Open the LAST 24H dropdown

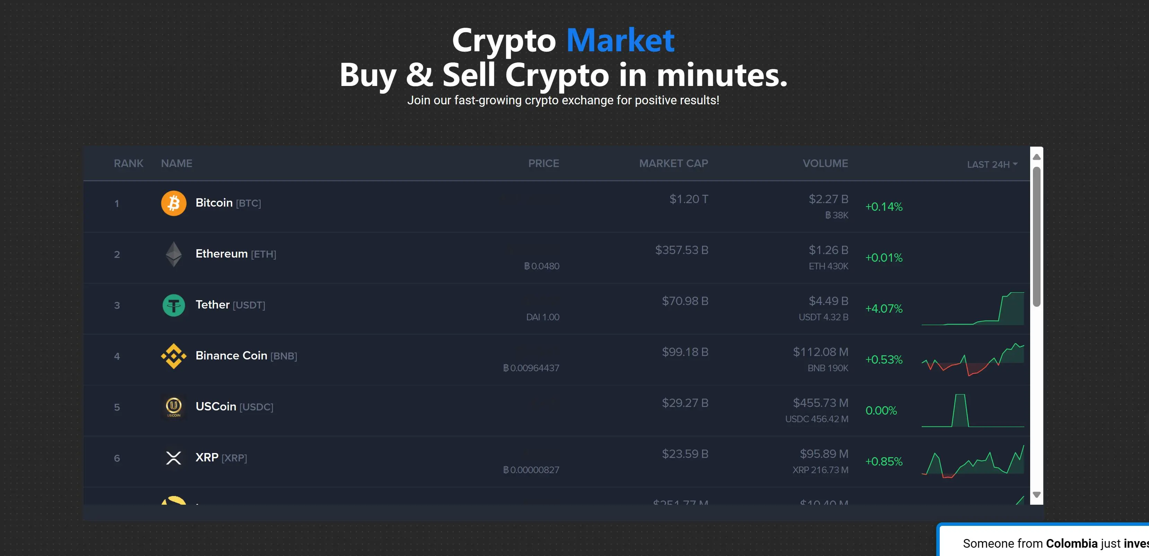992,164
